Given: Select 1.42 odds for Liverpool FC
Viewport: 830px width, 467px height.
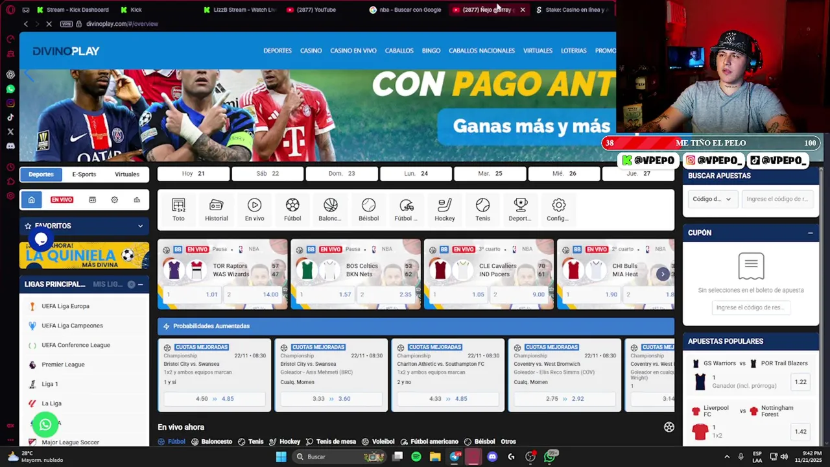Looking at the screenshot, I should pos(801,432).
